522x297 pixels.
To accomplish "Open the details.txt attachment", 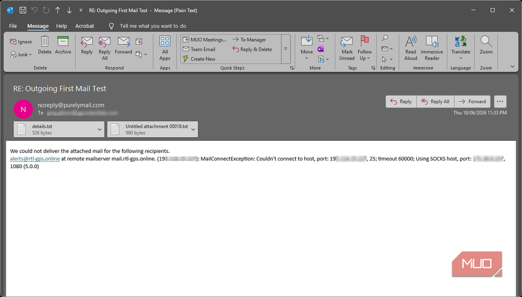I will coord(54,130).
